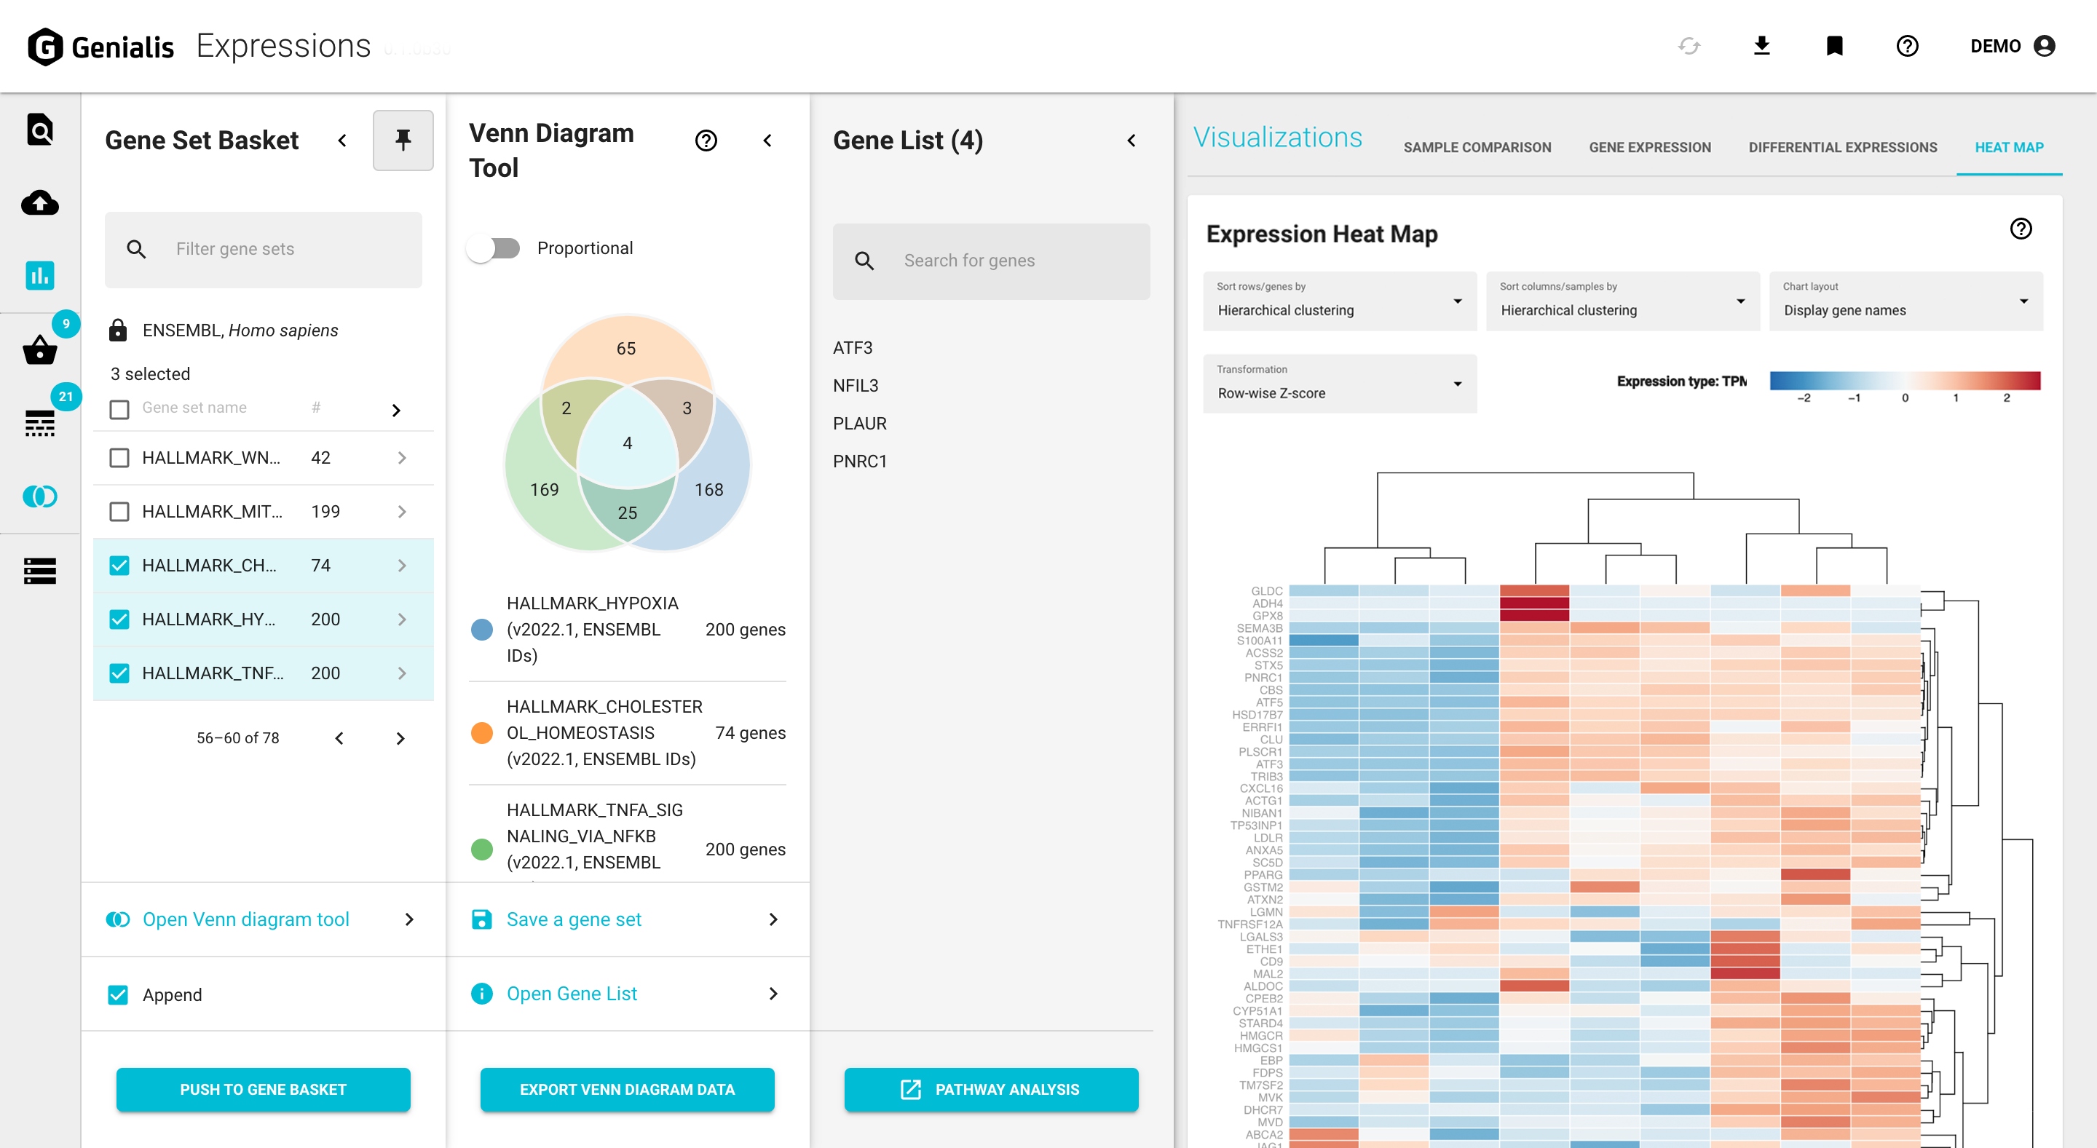This screenshot has width=2097, height=1148.
Task: Click the download icon in top bar
Action: 1761,46
